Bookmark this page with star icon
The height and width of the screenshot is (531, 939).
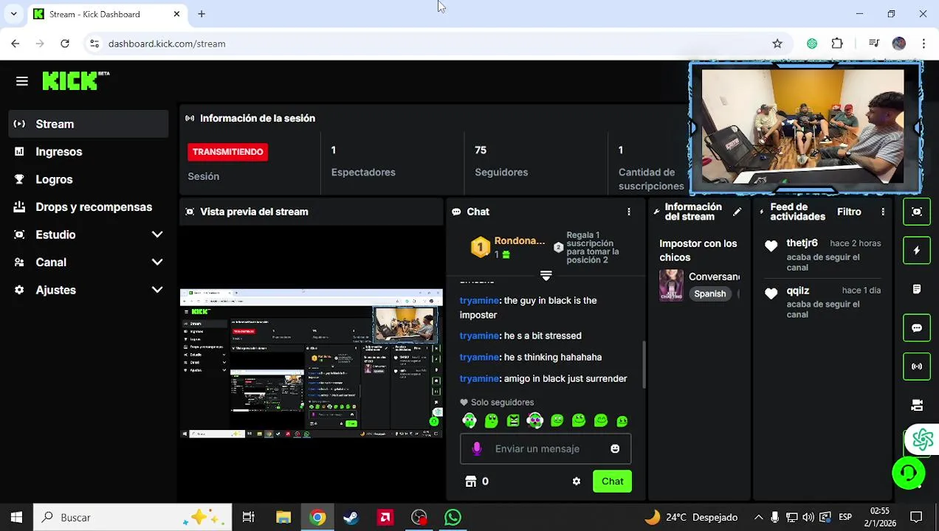point(777,44)
